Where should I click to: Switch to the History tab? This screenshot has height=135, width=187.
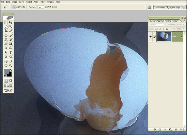point(176,21)
